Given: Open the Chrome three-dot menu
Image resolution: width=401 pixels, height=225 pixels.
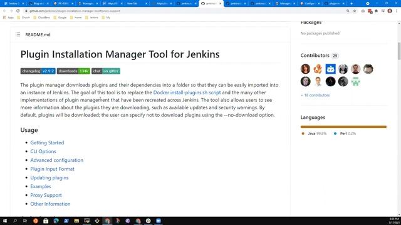Looking at the screenshot, I should [x=397, y=11].
